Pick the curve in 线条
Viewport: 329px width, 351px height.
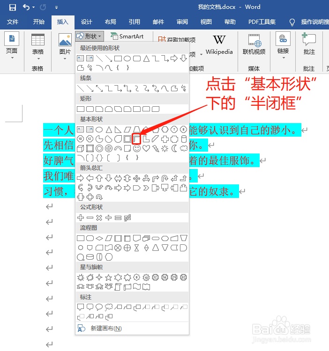coord(164,88)
